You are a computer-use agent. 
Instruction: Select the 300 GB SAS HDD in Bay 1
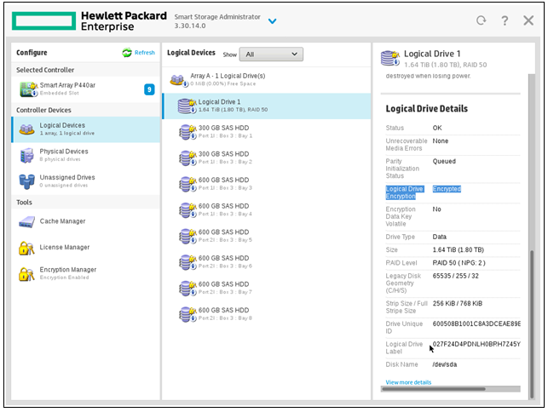click(x=266, y=132)
